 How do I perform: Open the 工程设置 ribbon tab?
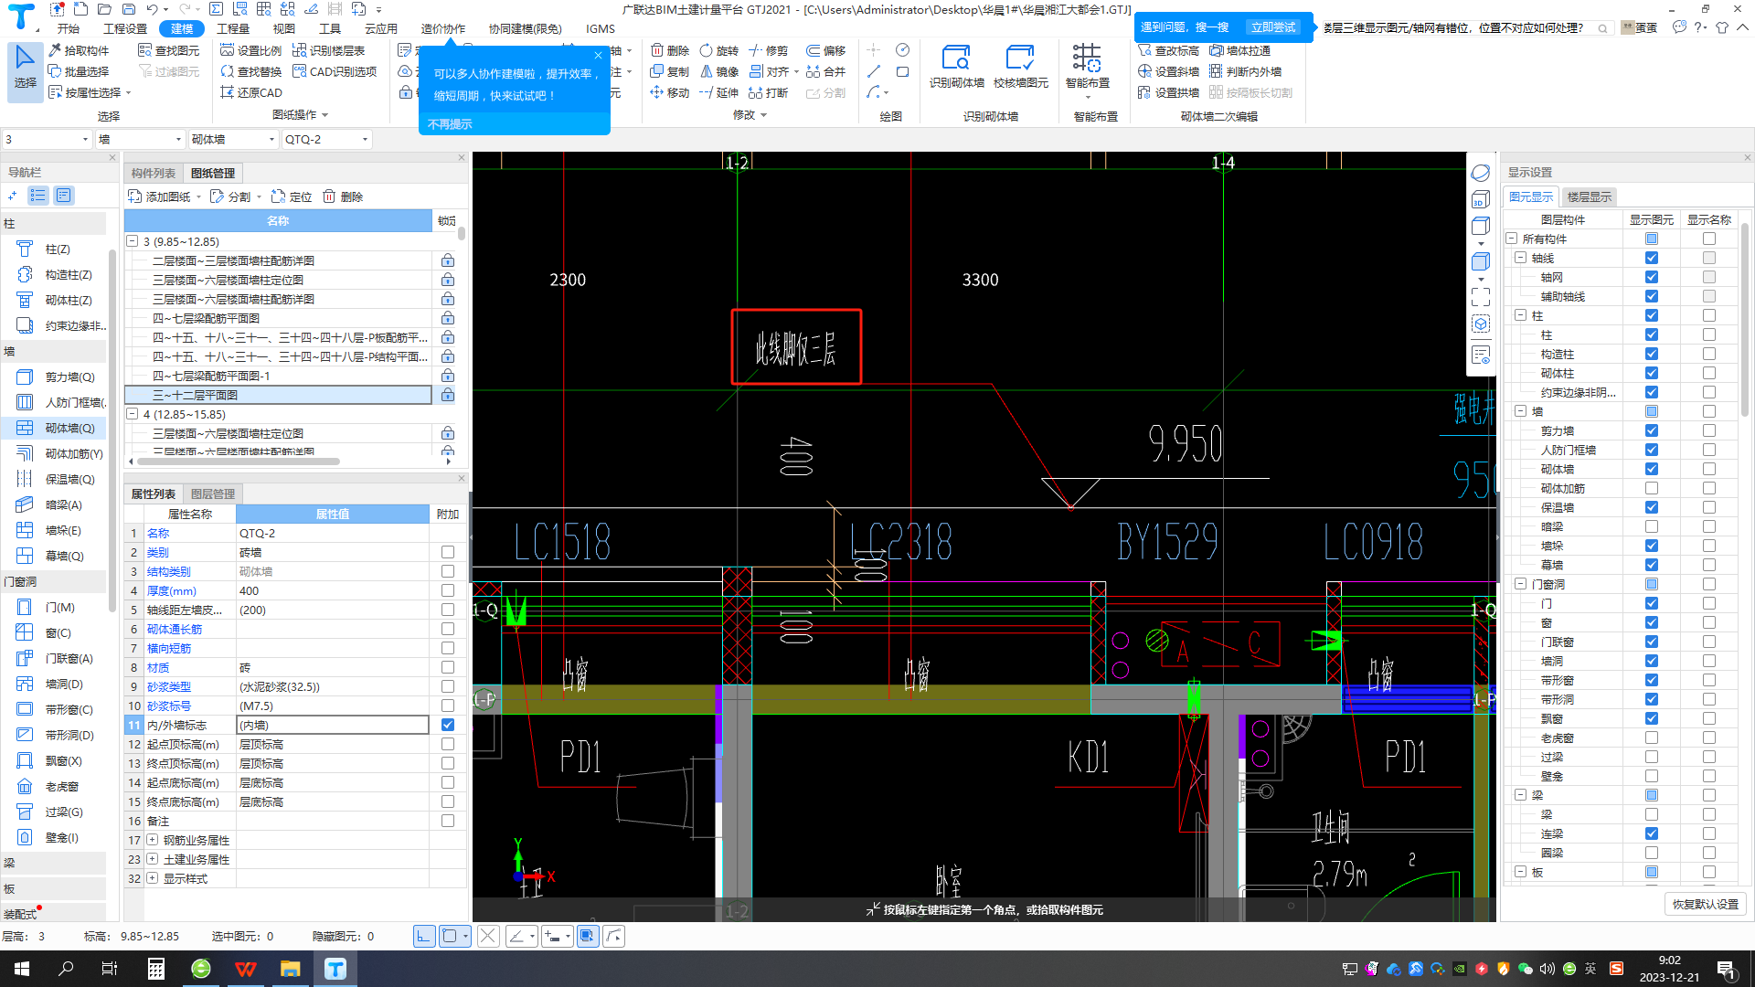click(125, 28)
